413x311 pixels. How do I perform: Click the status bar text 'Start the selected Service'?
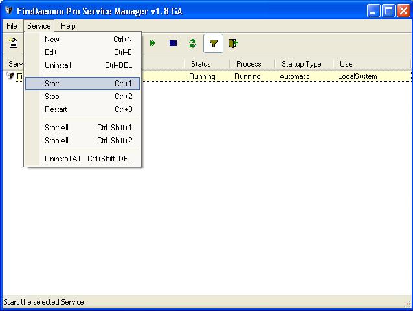[43, 302]
